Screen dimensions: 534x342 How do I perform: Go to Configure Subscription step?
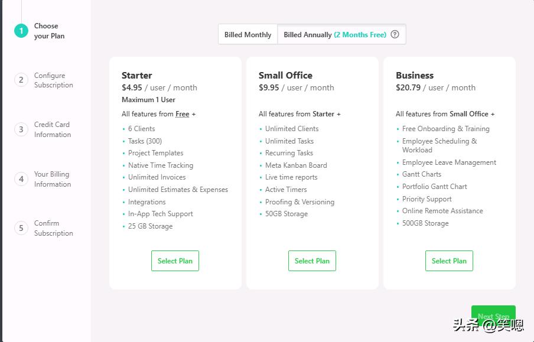tap(53, 80)
